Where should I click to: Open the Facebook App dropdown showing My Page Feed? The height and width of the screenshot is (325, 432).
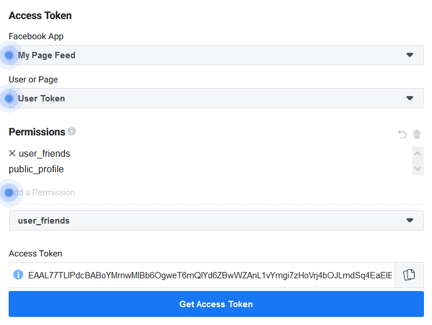coord(216,55)
